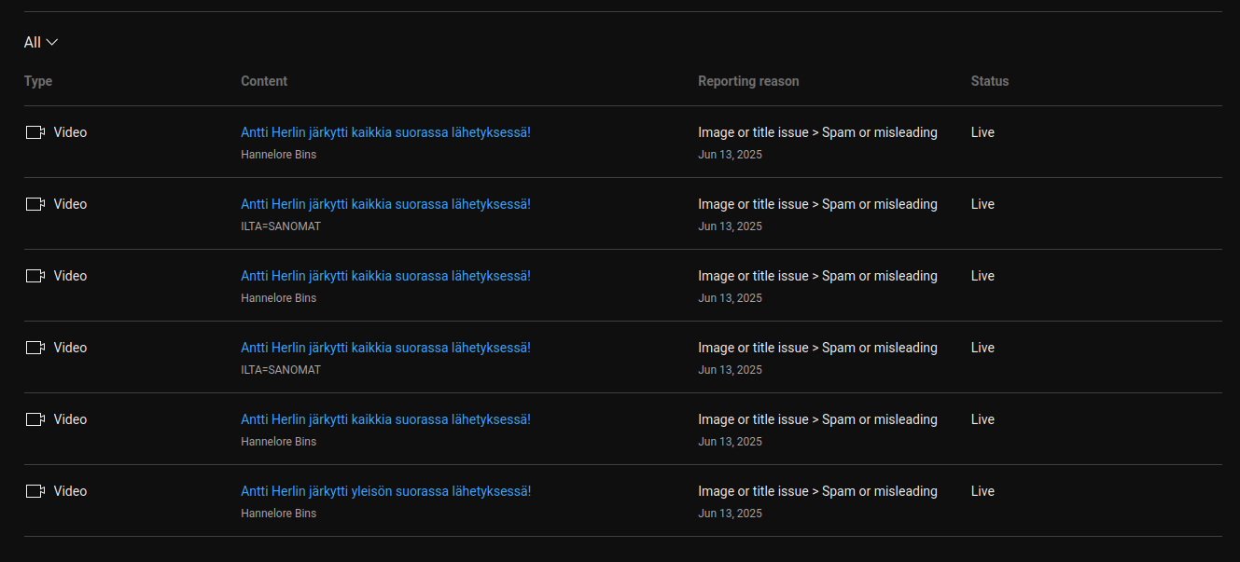Click Live status in last row
Image resolution: width=1240 pixels, height=562 pixels.
pyautogui.click(x=982, y=491)
